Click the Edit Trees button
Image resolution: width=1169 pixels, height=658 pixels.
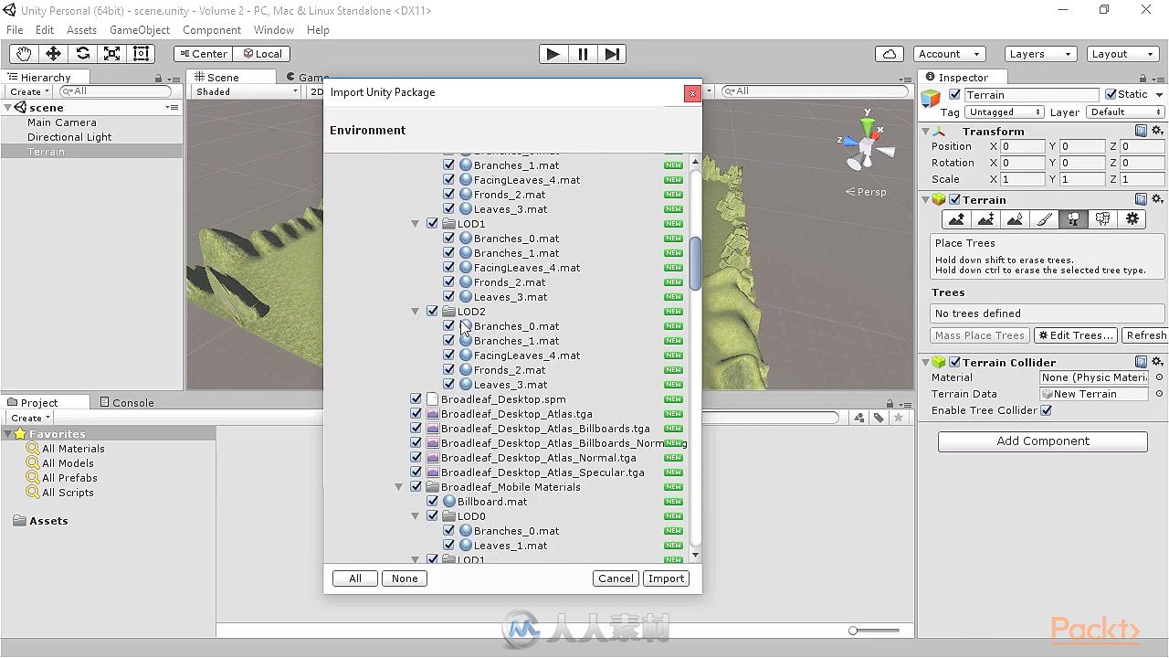[1076, 335]
